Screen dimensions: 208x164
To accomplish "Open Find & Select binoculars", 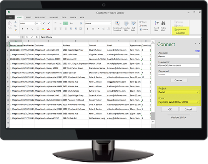I will (163, 26).
